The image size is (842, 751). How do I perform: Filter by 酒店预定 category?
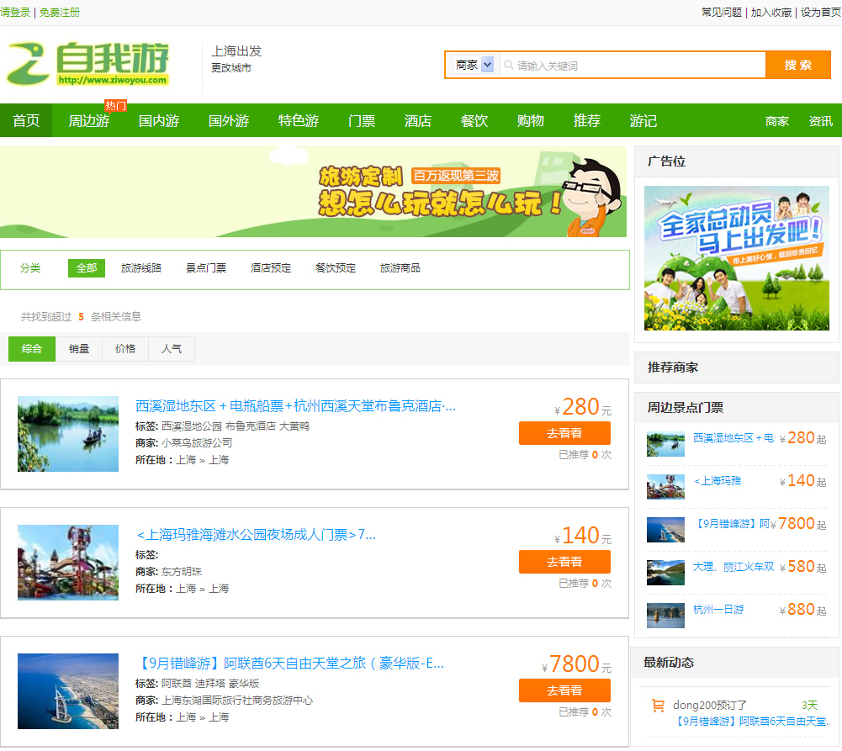271,268
